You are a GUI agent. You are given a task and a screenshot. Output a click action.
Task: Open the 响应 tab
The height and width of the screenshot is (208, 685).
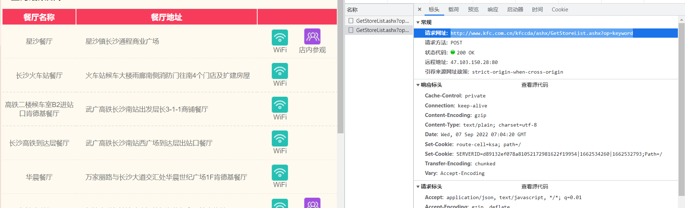493,10
